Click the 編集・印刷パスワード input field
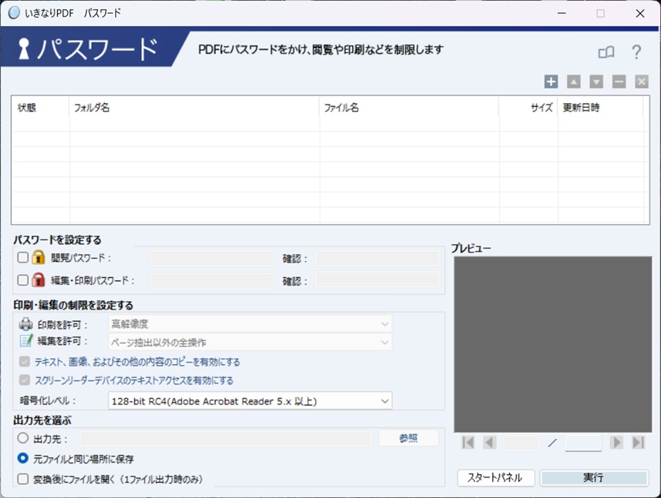661x498 pixels. click(212, 280)
